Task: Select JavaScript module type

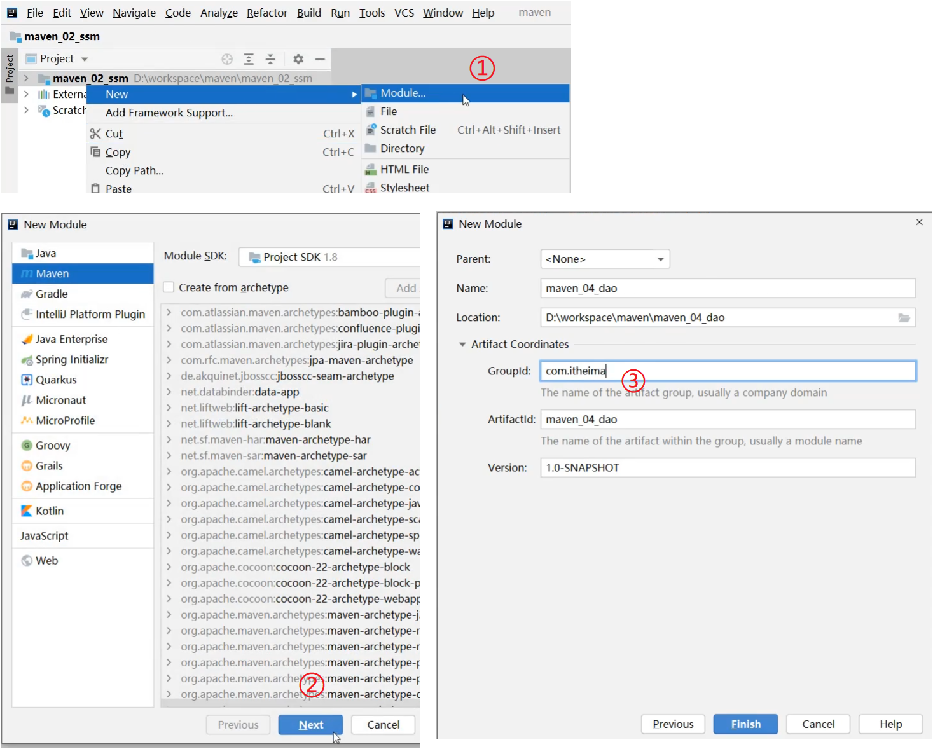Action: 83,535
